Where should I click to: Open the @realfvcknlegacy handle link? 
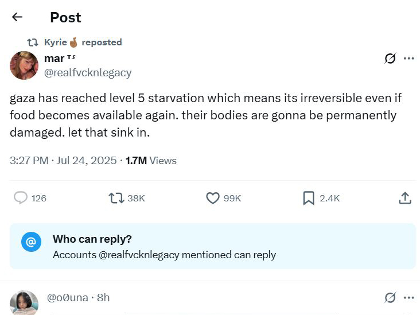pos(88,73)
